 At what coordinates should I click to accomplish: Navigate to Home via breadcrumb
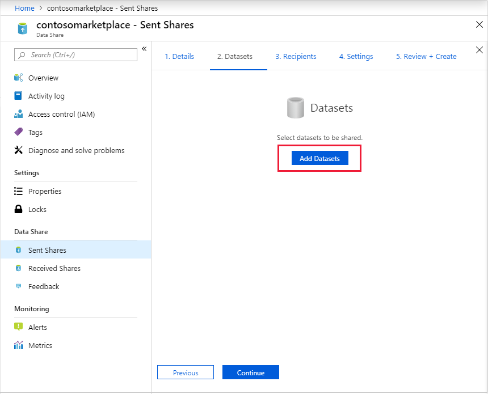click(x=24, y=8)
